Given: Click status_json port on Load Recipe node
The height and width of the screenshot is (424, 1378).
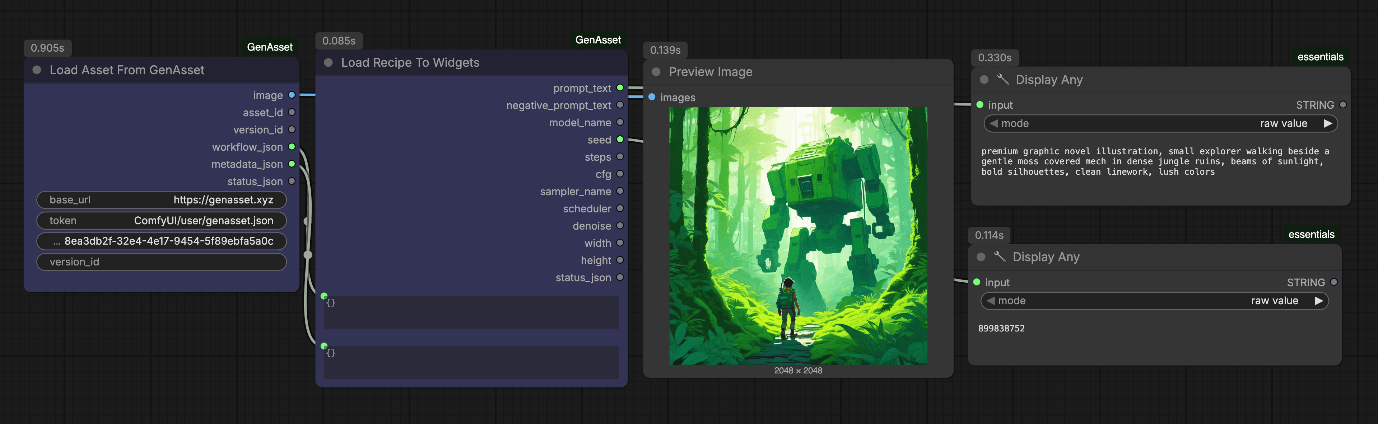Looking at the screenshot, I should [620, 278].
